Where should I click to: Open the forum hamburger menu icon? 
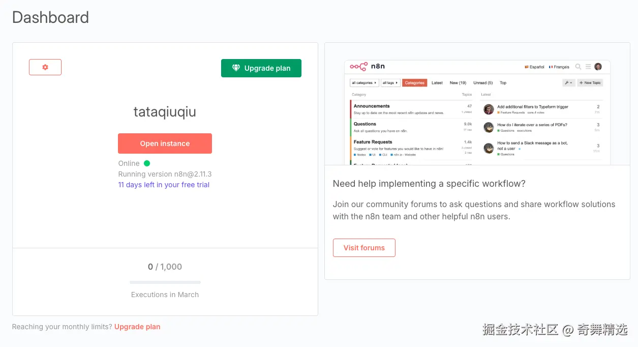pos(588,67)
